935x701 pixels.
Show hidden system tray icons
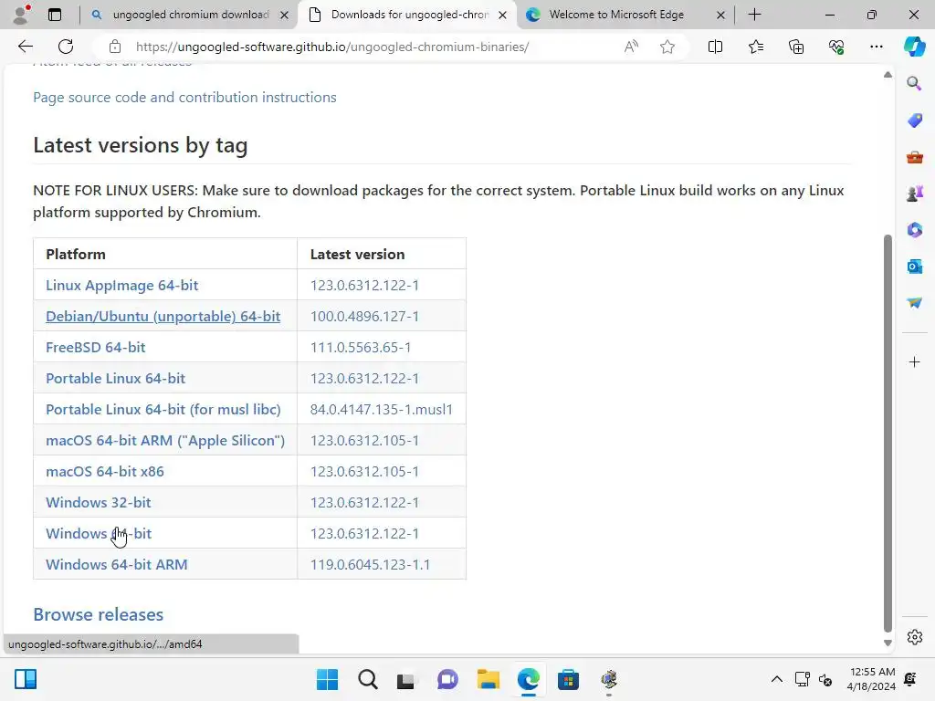click(776, 679)
